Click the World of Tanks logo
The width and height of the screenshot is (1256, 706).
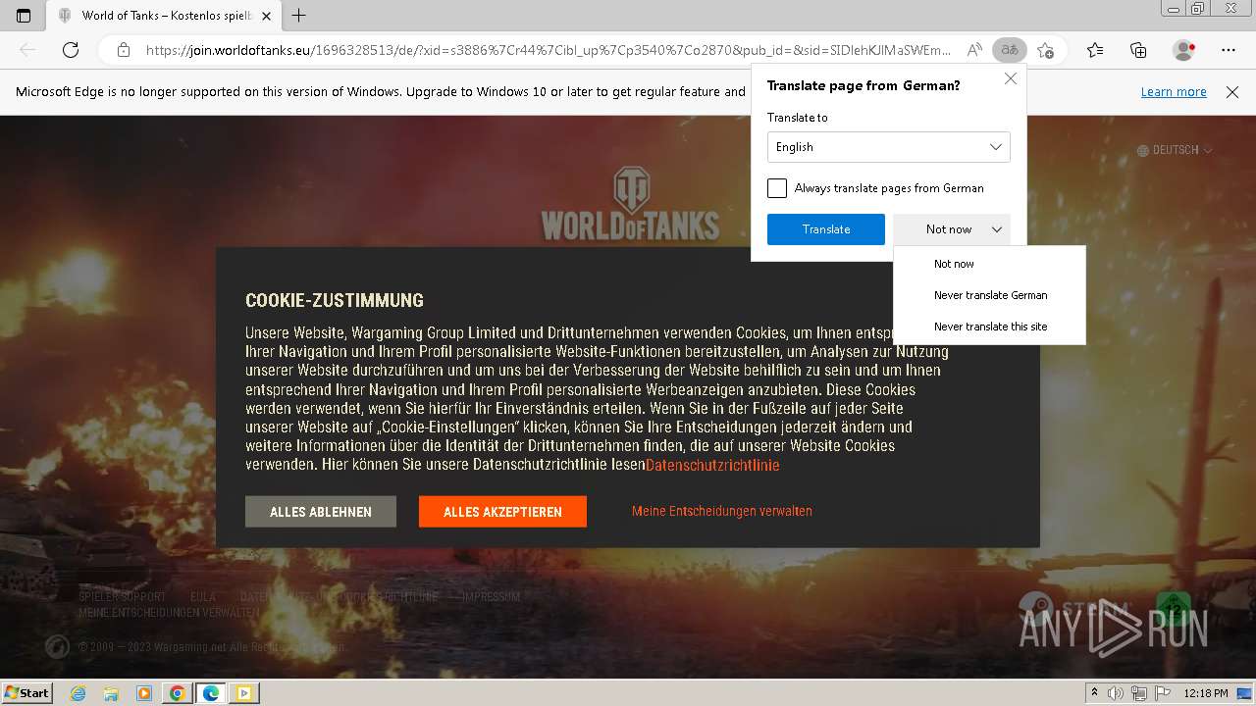click(x=630, y=203)
